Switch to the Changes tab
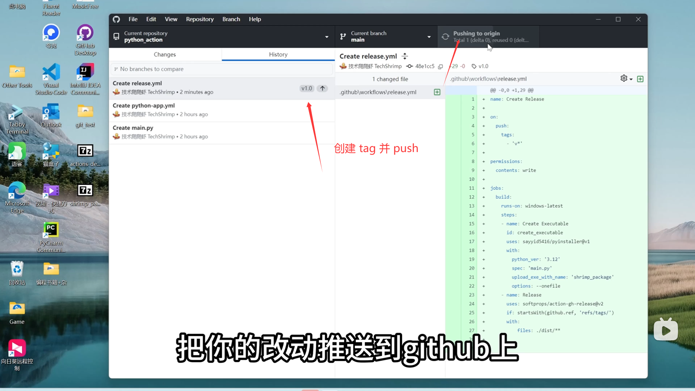 click(x=165, y=54)
